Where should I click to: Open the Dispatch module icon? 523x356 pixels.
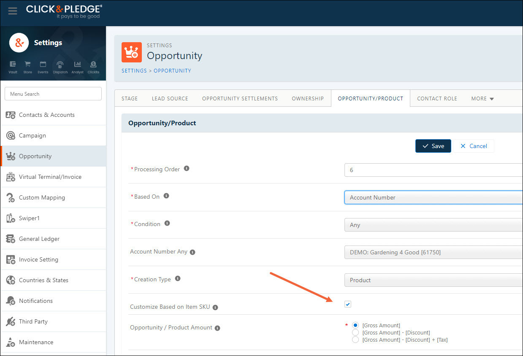tap(60, 67)
